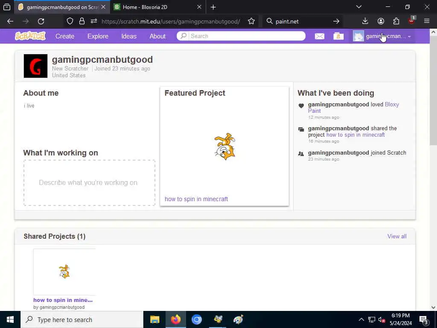The width and height of the screenshot is (437, 328).
Task: Click featured project title link
Action: tap(196, 199)
